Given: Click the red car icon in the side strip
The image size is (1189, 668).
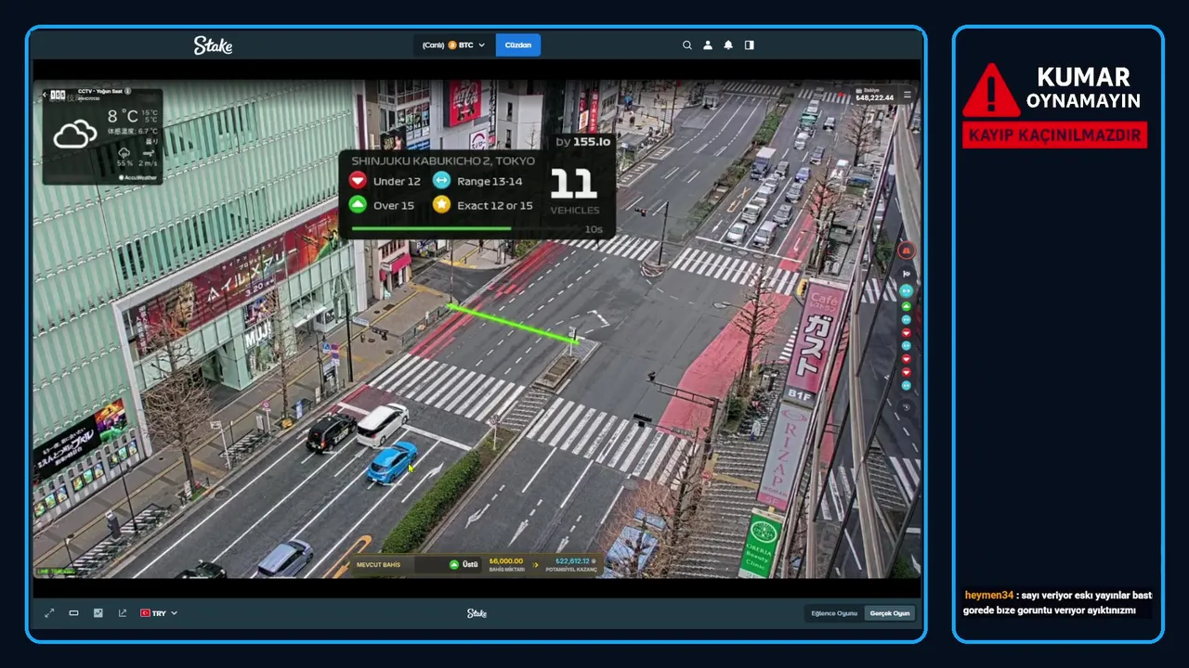Looking at the screenshot, I should click(906, 250).
